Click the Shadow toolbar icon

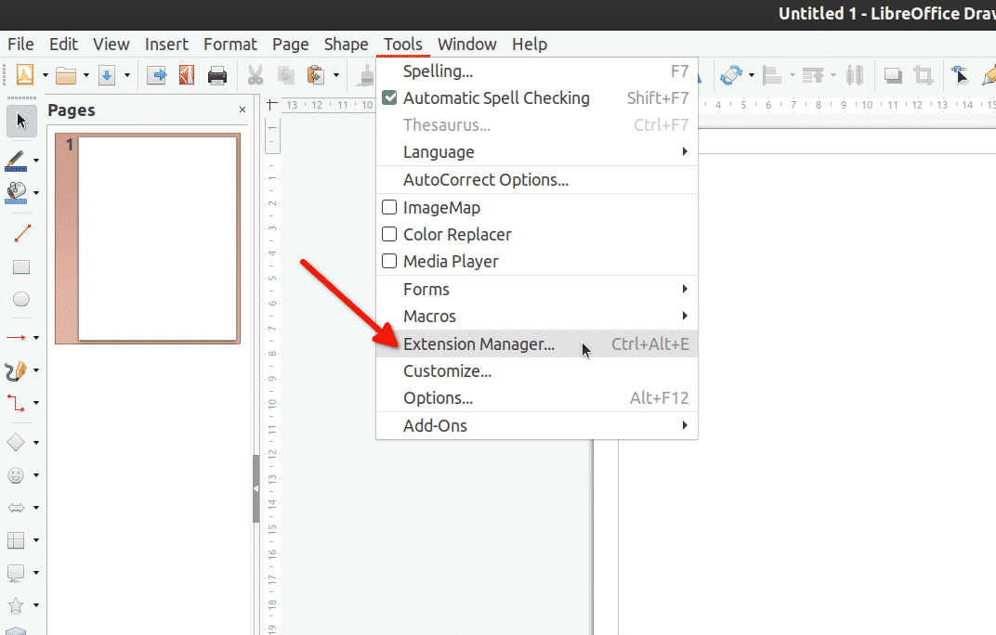pos(892,75)
